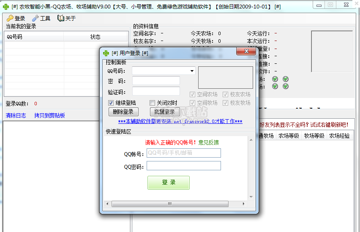Click the clover app icon in main title bar
Image resolution: width=360 pixels, height=232 pixels.
(6, 7)
